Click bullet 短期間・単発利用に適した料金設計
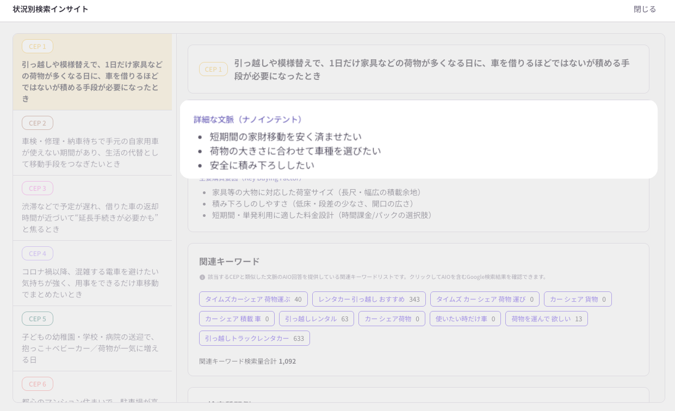This screenshot has width=675, height=411. [324, 215]
